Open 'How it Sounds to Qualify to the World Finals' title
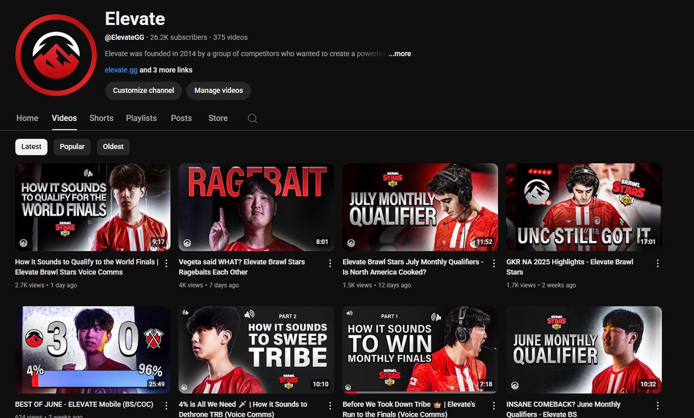The height and width of the screenshot is (418, 694). (x=86, y=267)
